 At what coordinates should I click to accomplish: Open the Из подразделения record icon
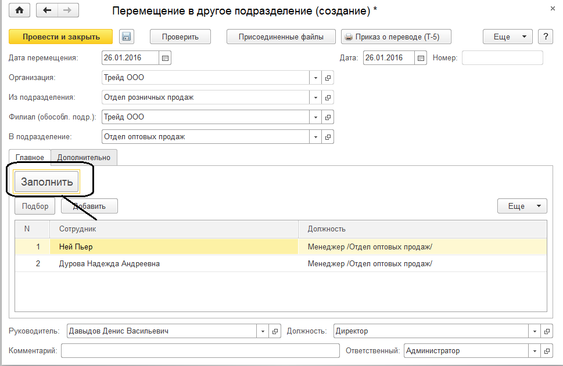pyautogui.click(x=328, y=97)
